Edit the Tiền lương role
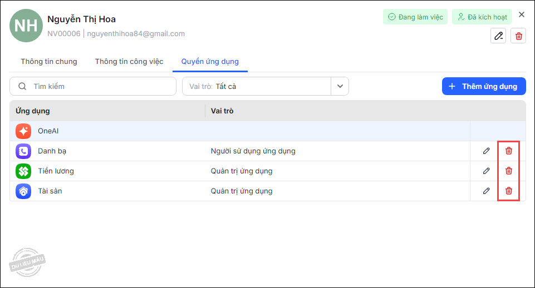This screenshot has width=535, height=288. [x=487, y=171]
